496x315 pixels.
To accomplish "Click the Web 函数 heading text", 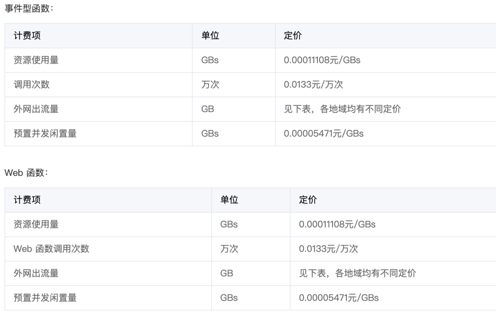I will (x=26, y=173).
